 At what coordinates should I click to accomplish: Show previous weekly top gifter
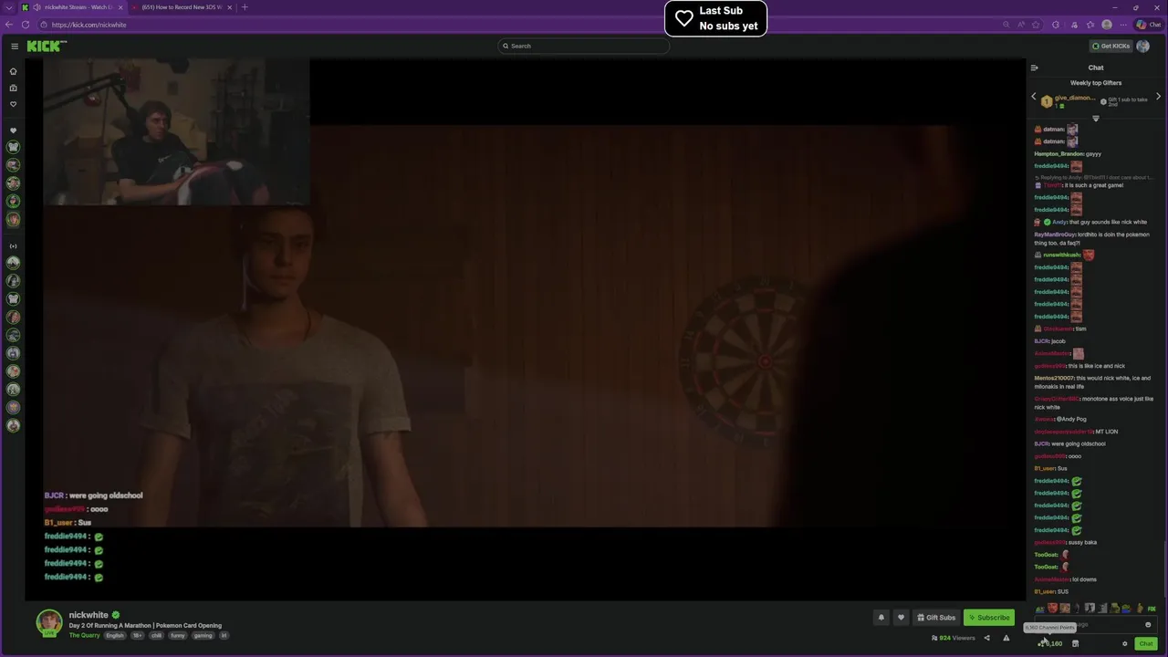pyautogui.click(x=1034, y=97)
